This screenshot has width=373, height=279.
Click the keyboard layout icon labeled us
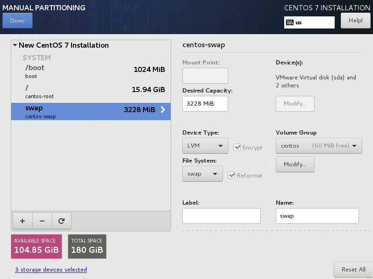[x=290, y=22]
